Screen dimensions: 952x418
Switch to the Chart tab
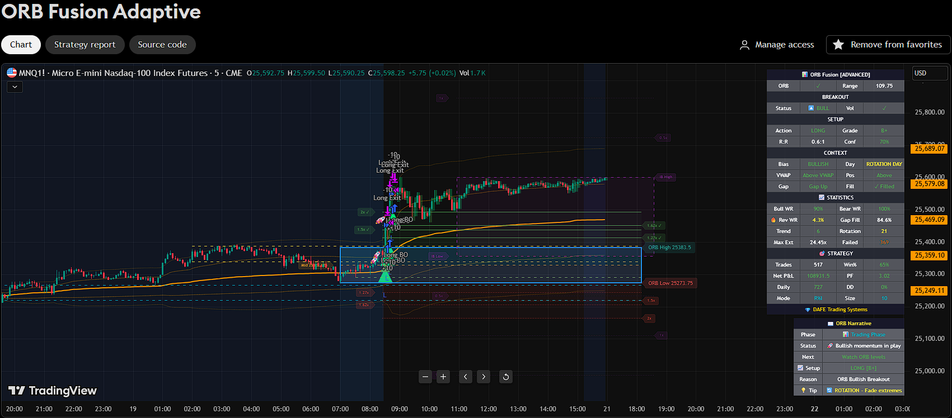pyautogui.click(x=21, y=45)
